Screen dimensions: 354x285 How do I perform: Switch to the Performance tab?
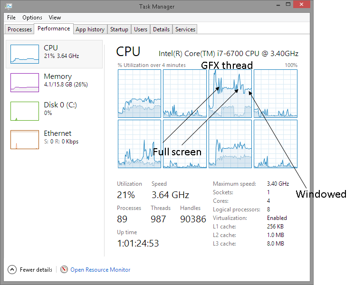tap(54, 28)
